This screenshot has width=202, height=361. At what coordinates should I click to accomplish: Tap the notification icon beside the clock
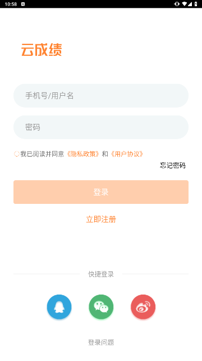[23, 4]
